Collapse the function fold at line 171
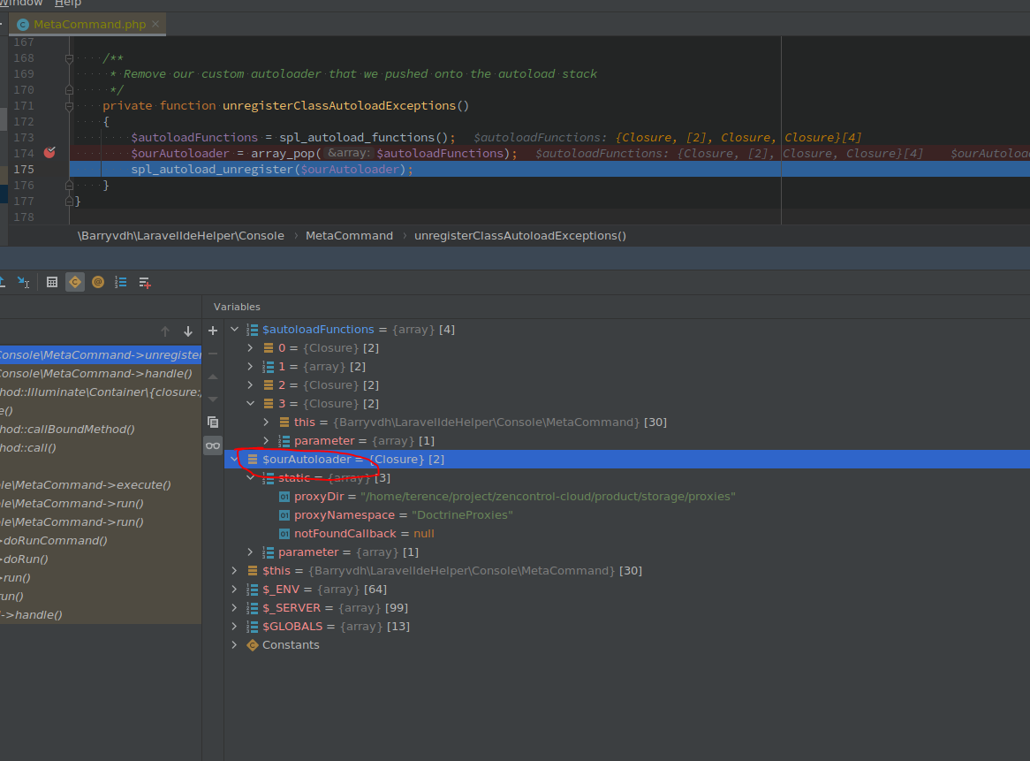This screenshot has width=1030, height=761. point(69,106)
